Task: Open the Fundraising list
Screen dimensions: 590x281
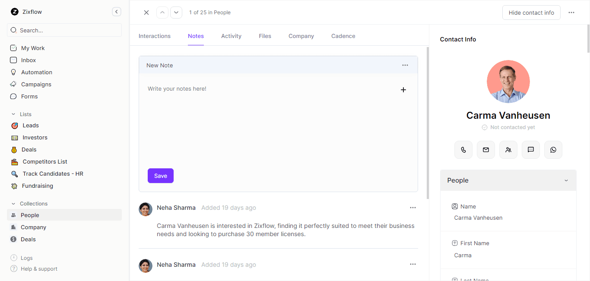Action: pyautogui.click(x=37, y=186)
